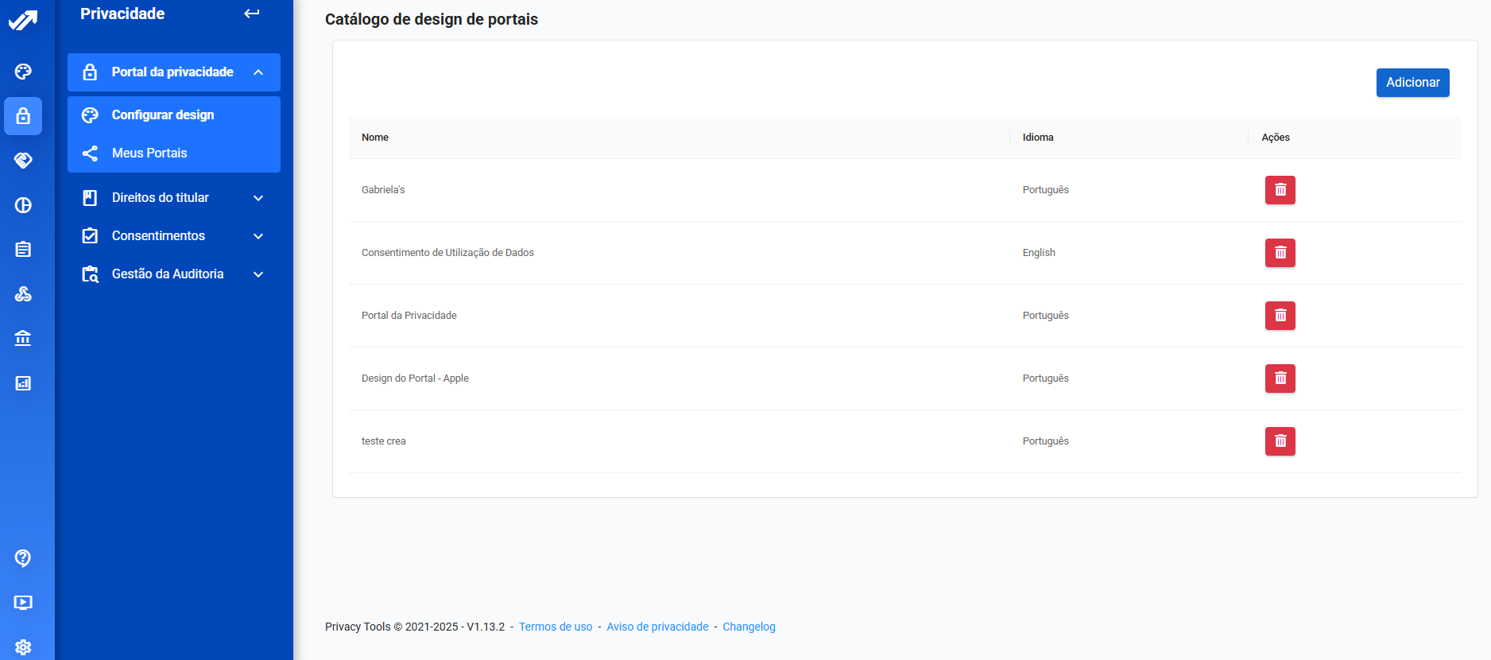This screenshot has width=1491, height=660.
Task: Open Meus Portais menu item
Action: pyautogui.click(x=149, y=153)
